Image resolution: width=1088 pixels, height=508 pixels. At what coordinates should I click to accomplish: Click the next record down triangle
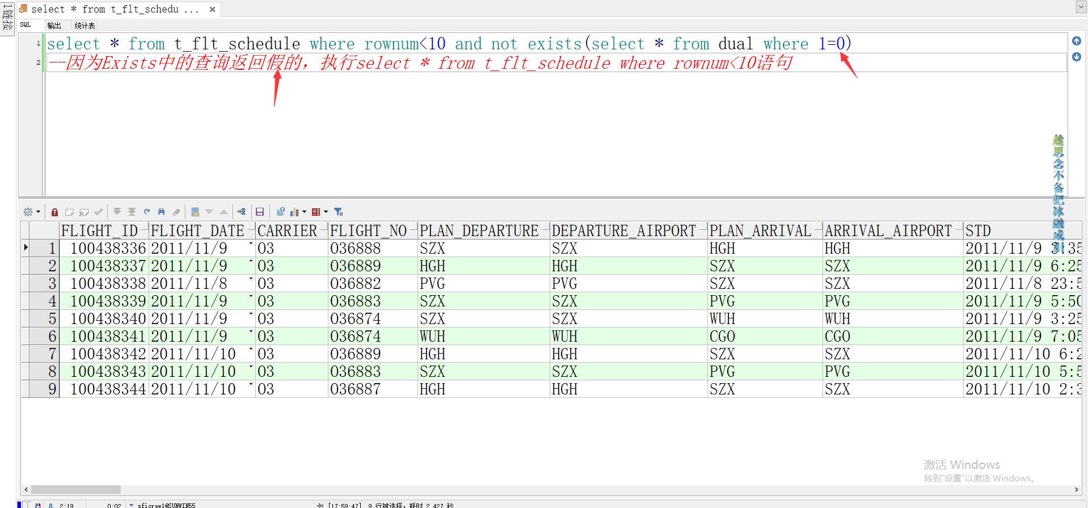pyautogui.click(x=209, y=212)
